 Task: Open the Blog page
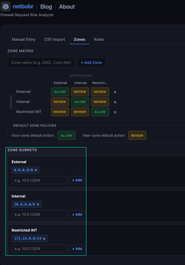pos(46,6)
